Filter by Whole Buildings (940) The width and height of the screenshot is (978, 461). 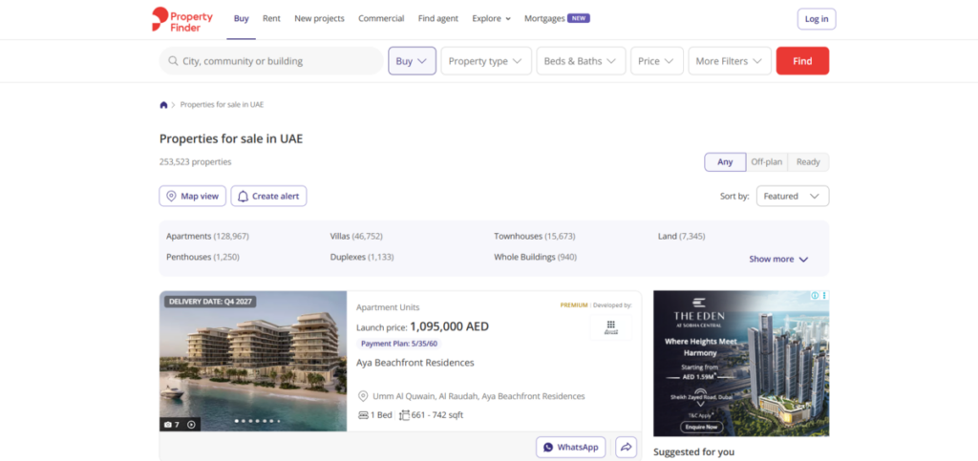click(x=535, y=257)
